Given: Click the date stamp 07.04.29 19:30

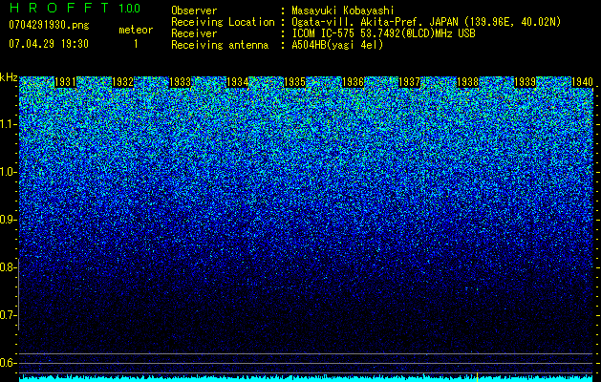Looking at the screenshot, I should pos(49,44).
